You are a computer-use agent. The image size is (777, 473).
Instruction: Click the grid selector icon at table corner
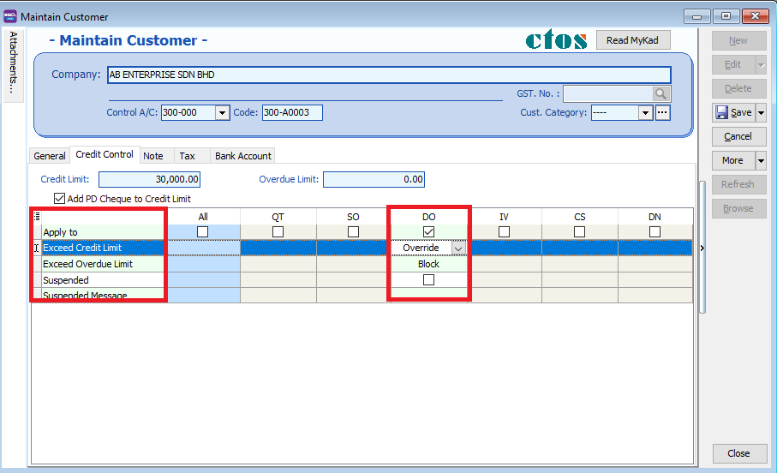pos(36,217)
